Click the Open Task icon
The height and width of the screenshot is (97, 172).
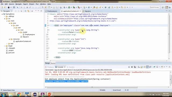click(x=97, y=7)
